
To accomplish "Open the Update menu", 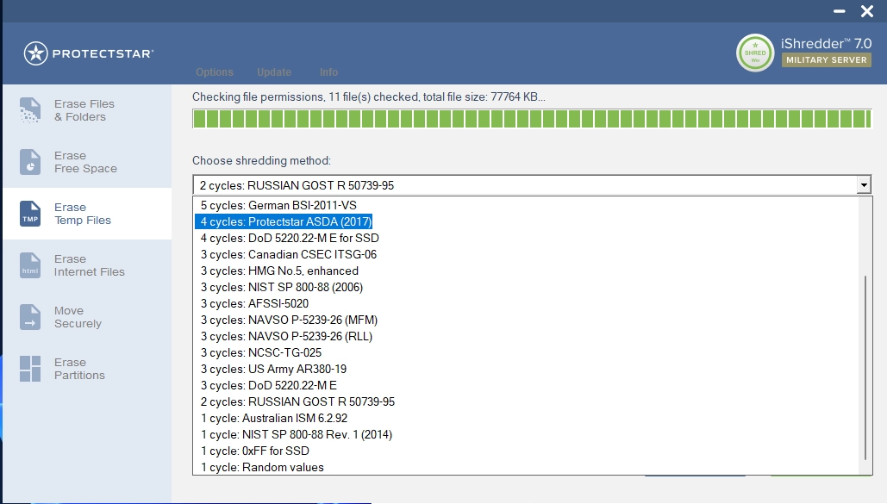I will pos(274,72).
